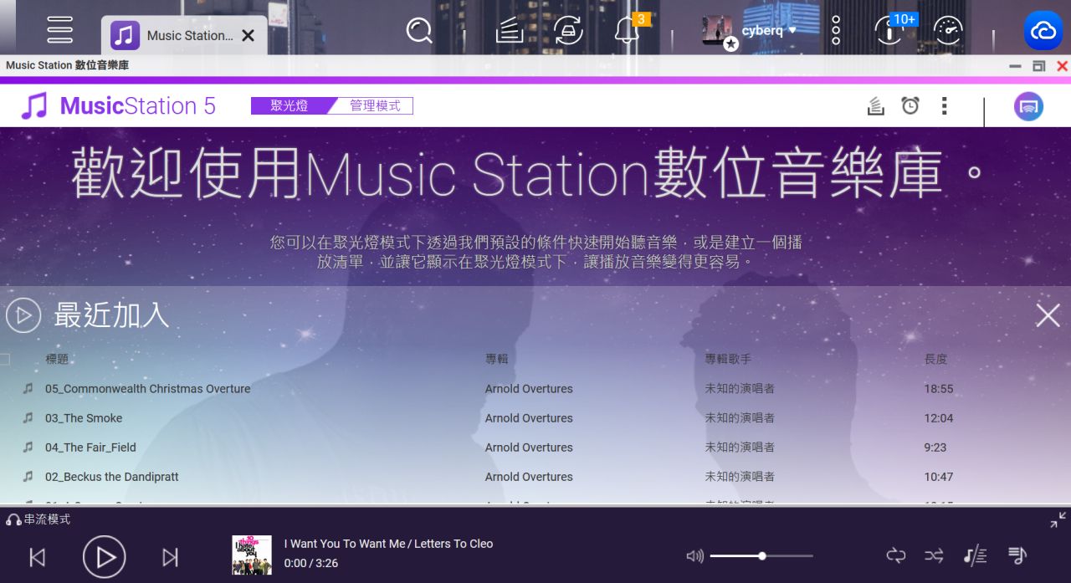Expand the cyberq user dropdown
This screenshot has width=1071, height=583.
click(769, 31)
